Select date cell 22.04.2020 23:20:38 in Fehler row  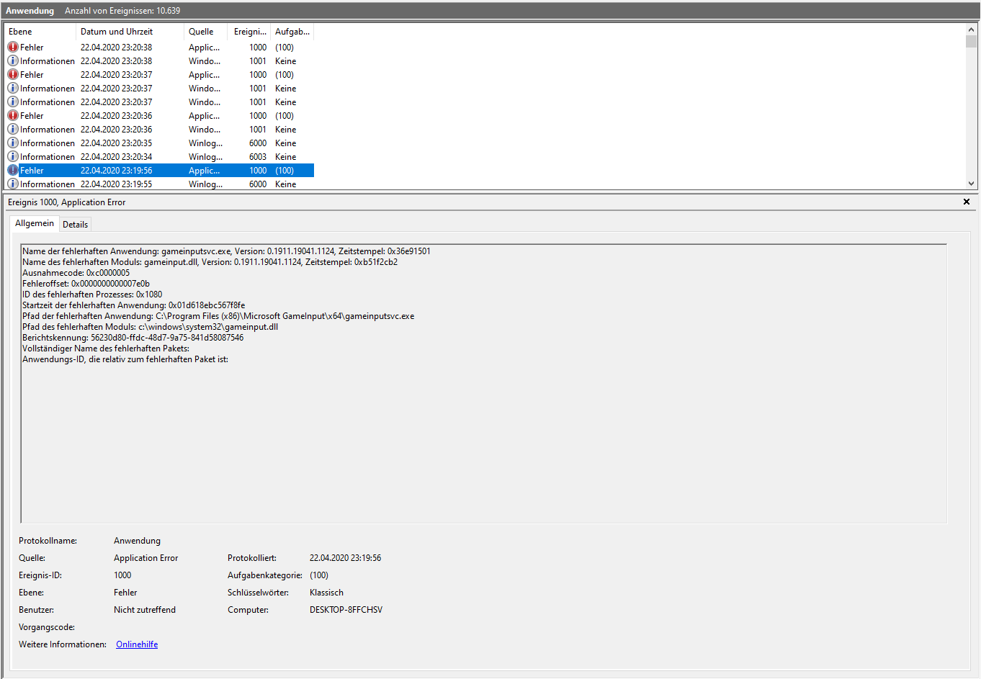116,48
